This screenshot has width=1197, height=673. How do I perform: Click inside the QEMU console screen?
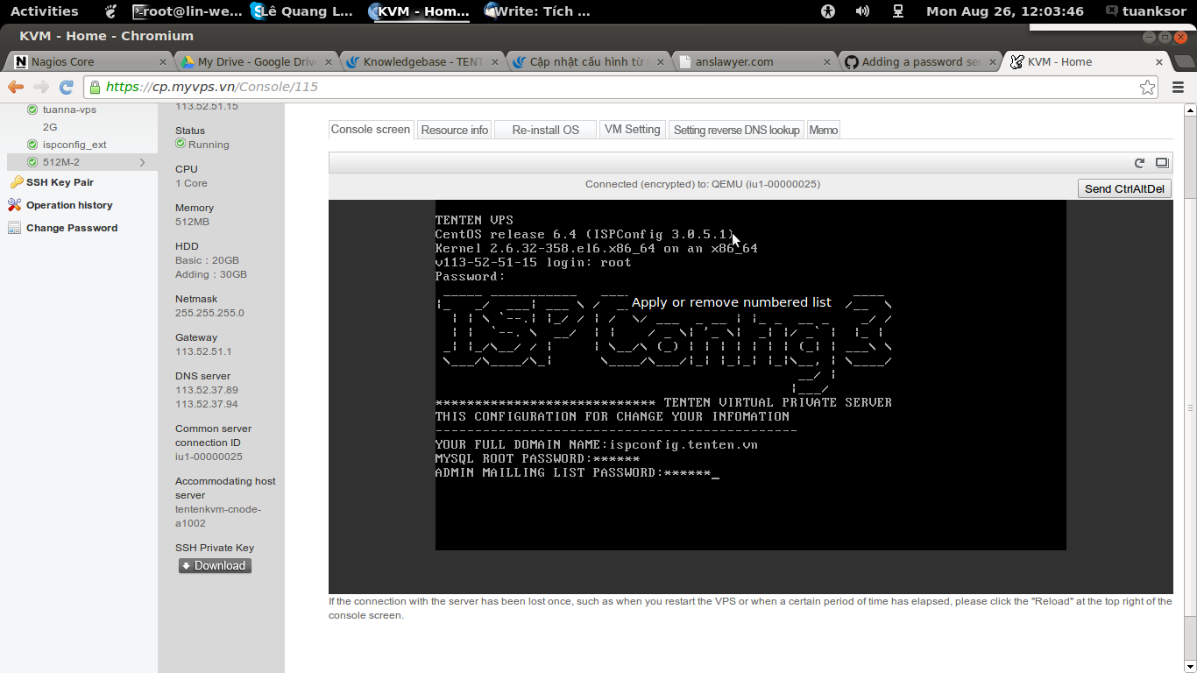(x=750, y=375)
